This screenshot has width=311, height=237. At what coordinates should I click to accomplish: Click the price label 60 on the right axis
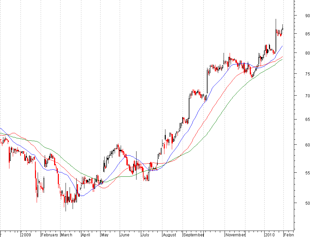[307, 145]
